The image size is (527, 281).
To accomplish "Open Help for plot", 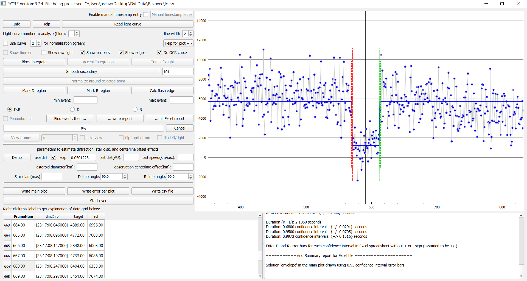I will point(178,43).
